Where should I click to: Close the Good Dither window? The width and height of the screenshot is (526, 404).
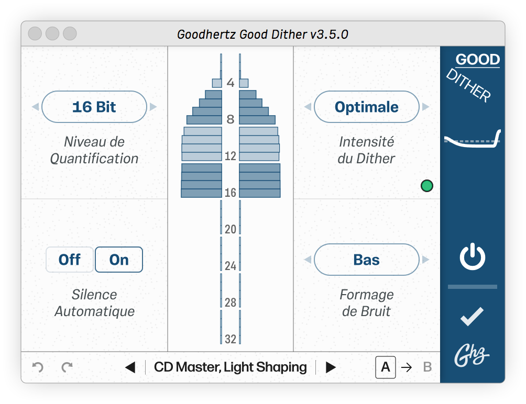click(x=35, y=33)
